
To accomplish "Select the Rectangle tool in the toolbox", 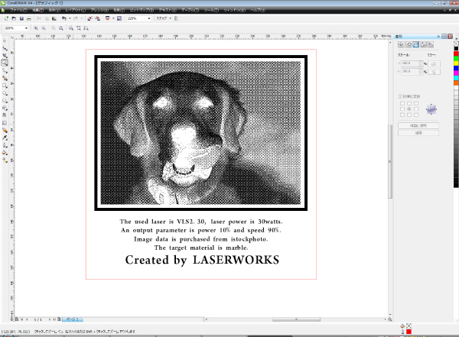I will tap(5, 86).
